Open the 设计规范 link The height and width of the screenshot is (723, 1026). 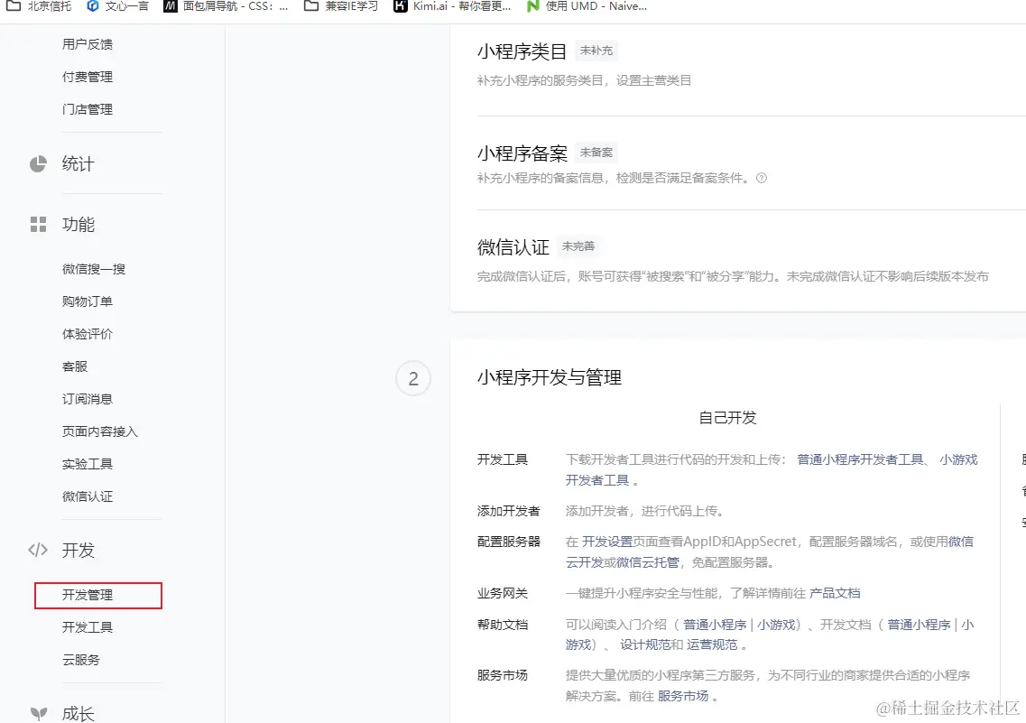coord(645,645)
